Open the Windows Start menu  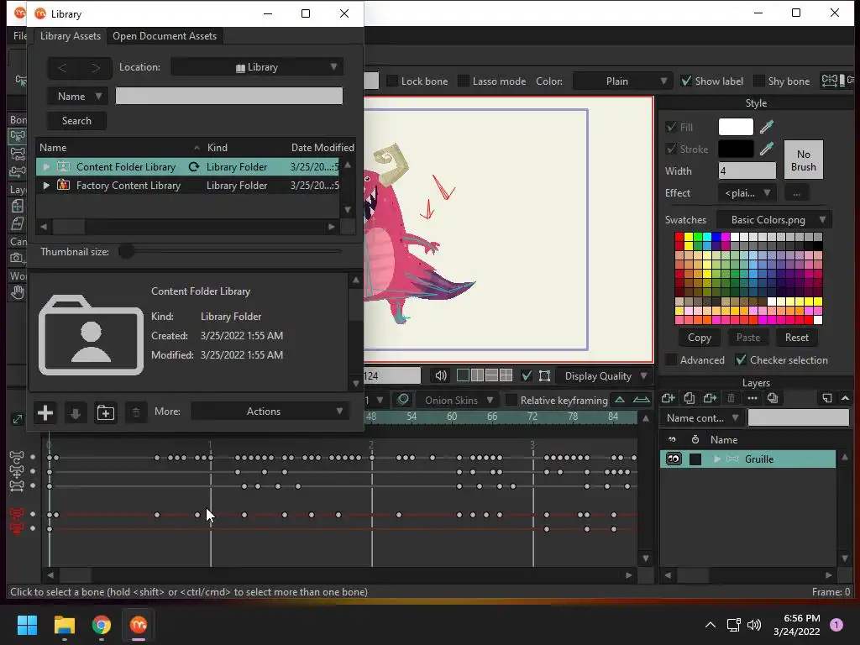pyautogui.click(x=27, y=625)
